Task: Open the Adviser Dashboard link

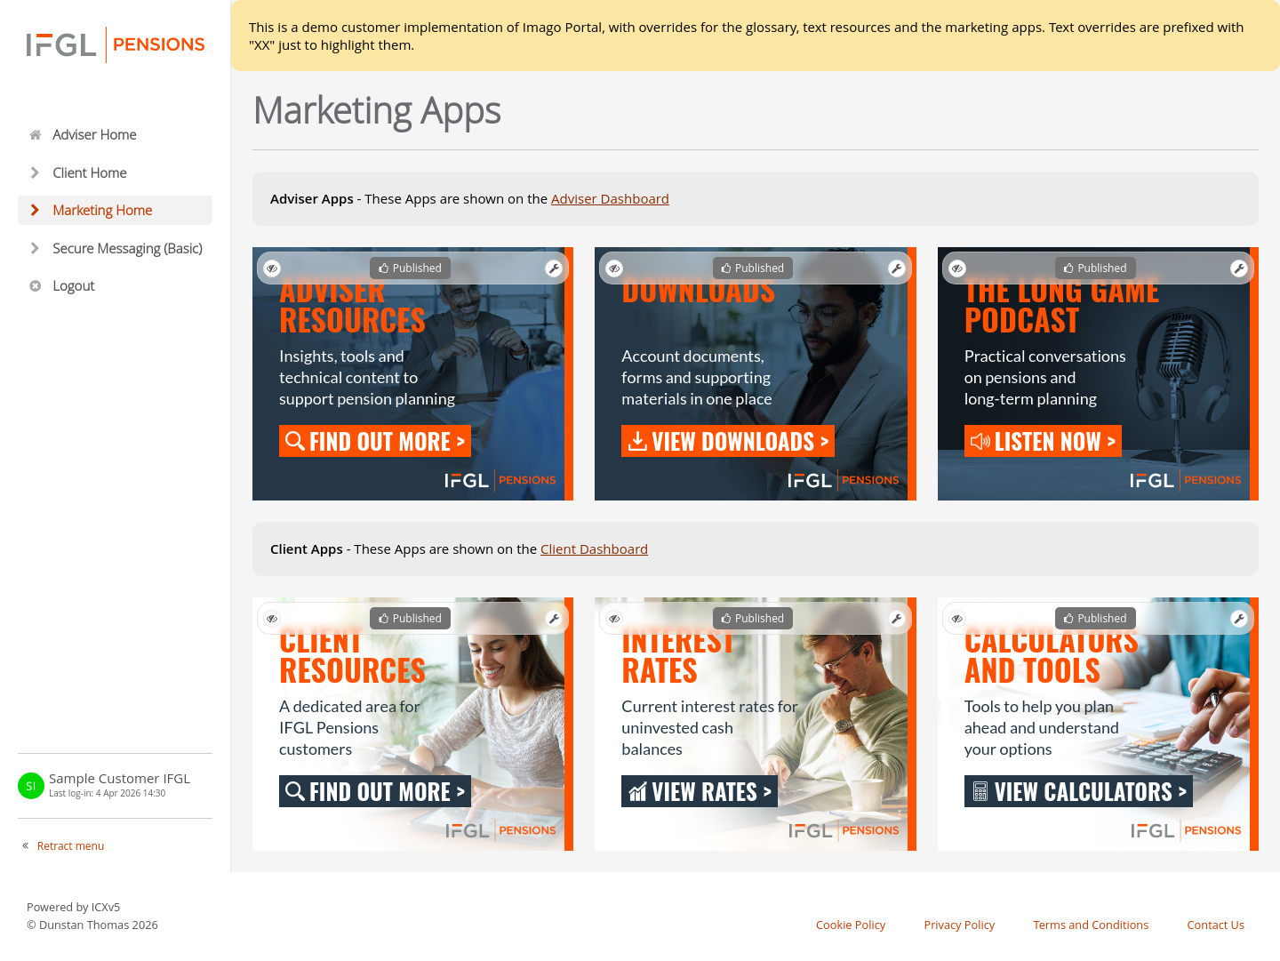Action: click(x=610, y=199)
